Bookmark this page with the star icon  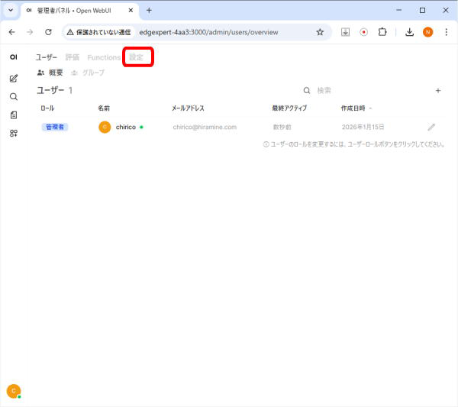point(320,32)
